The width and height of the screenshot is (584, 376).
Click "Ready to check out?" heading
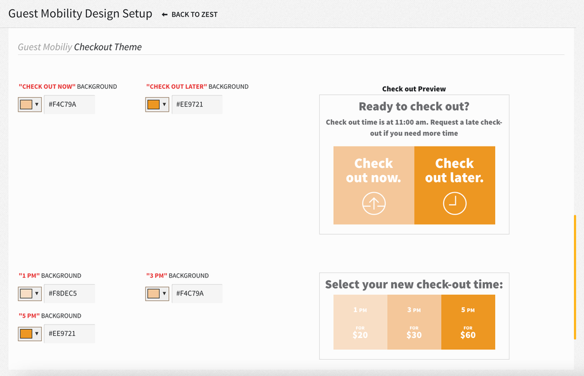pyautogui.click(x=414, y=107)
